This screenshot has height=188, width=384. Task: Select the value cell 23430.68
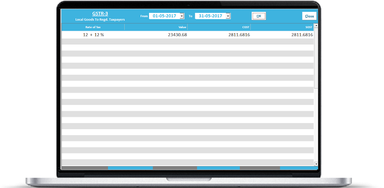[156, 35]
